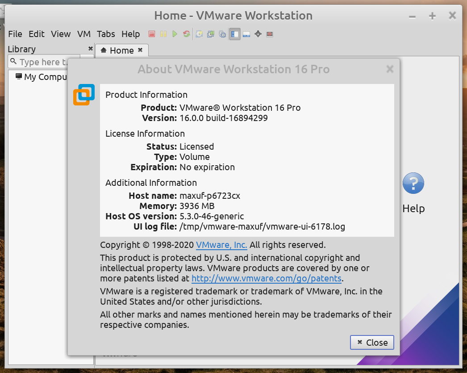Open the VM menu
Viewport: 467px width, 373px height.
(x=84, y=34)
